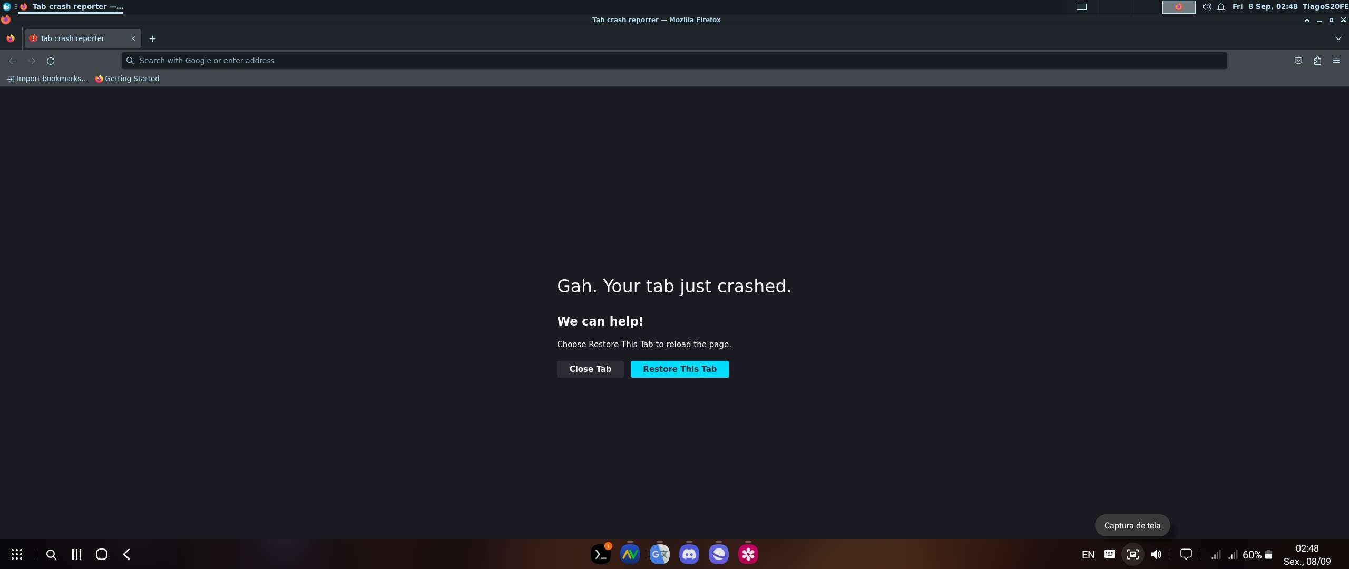Mute system volume from the taskbar speaker

tap(1156, 554)
